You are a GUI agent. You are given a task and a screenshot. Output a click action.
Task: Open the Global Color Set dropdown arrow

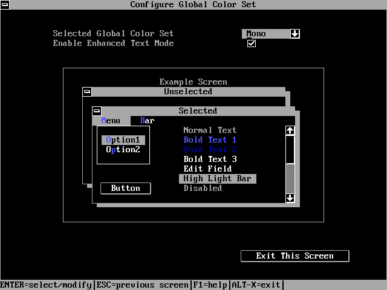(x=295, y=34)
